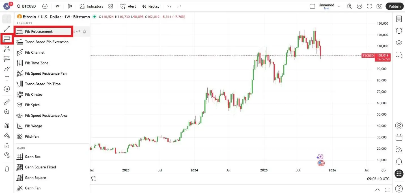Select the Fib Retracement tool
405x193 pixels.
tap(39, 31)
